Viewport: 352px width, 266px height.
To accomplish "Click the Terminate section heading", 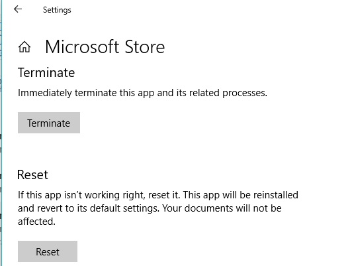I will pos(46,72).
